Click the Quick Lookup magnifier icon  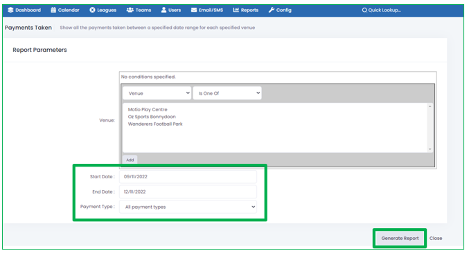pos(364,10)
